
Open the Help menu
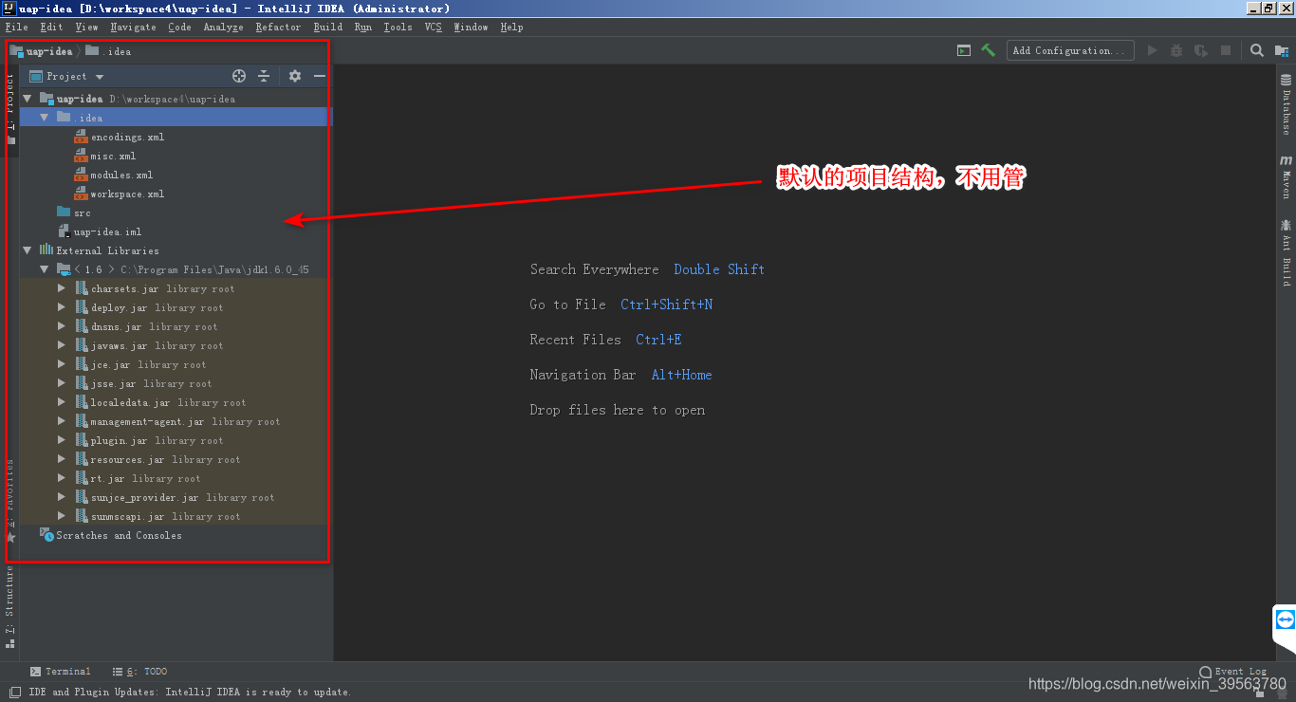coord(511,27)
